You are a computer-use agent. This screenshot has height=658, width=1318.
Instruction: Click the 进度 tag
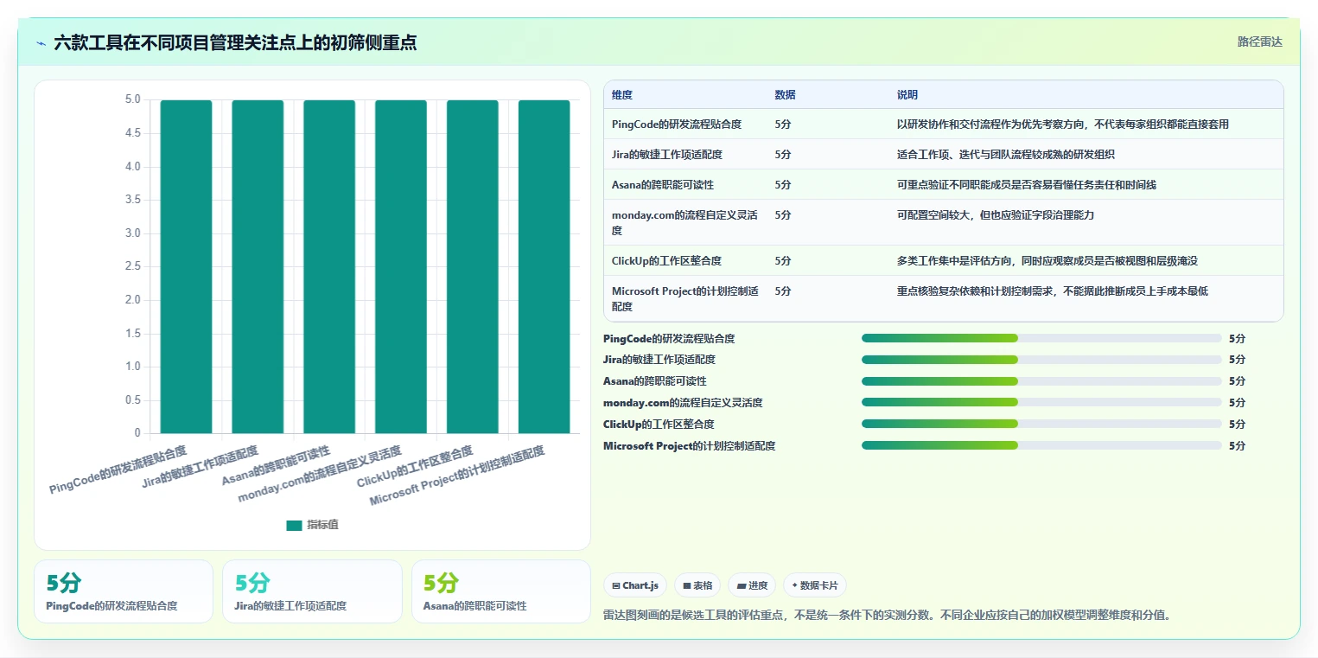(x=752, y=585)
